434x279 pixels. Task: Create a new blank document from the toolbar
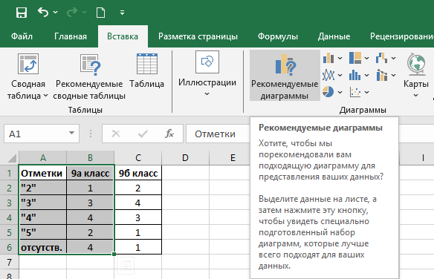click(x=100, y=13)
